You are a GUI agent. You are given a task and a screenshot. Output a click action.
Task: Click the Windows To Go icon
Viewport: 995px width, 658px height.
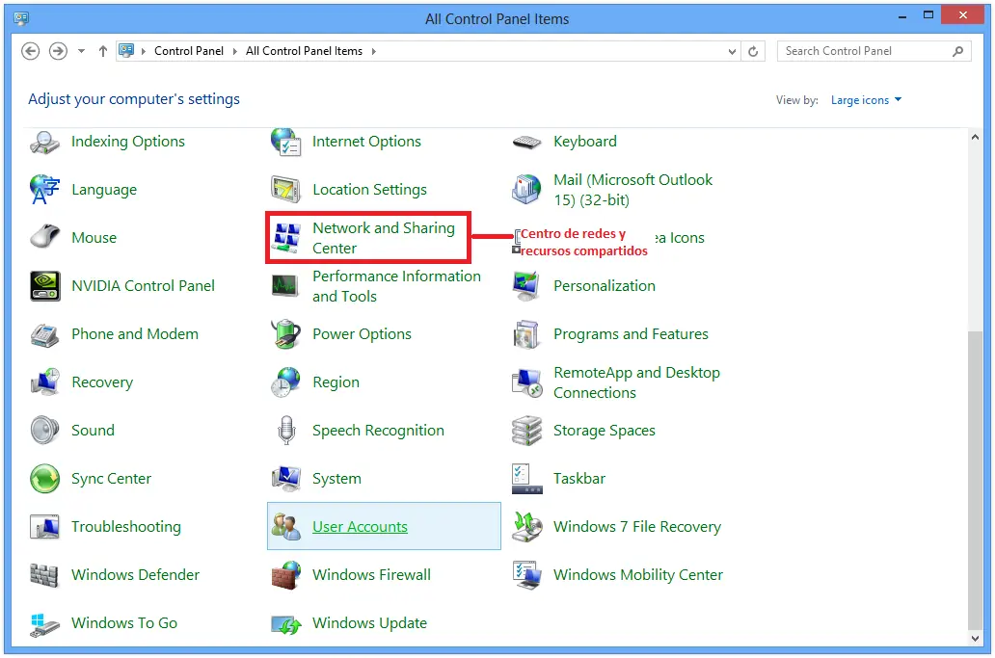pos(44,623)
